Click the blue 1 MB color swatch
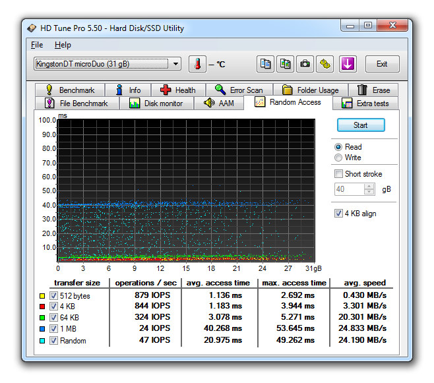 point(42,329)
